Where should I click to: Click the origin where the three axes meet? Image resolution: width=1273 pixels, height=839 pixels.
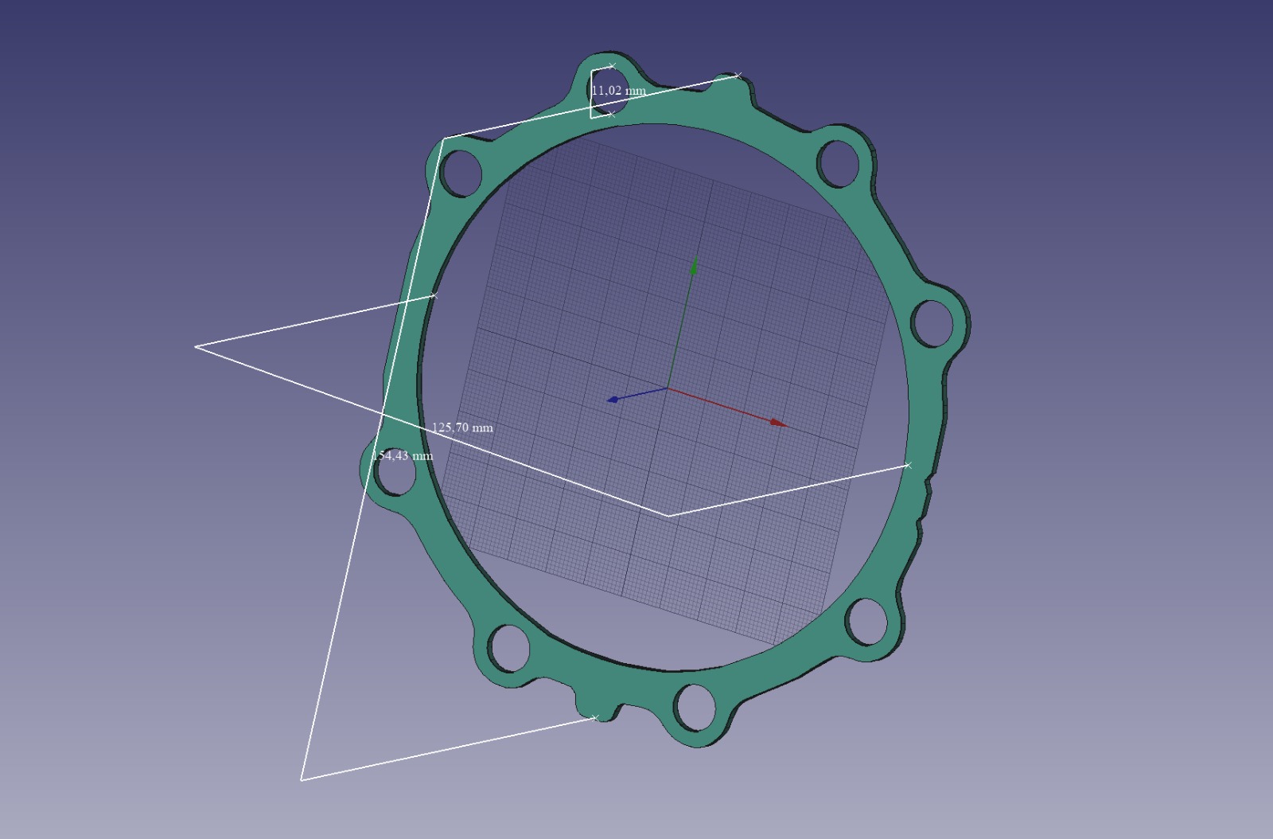pos(667,388)
